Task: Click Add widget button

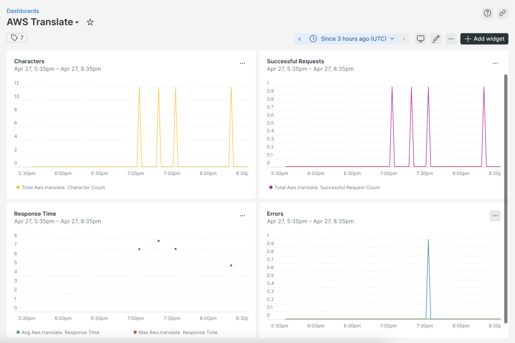Action: point(485,39)
